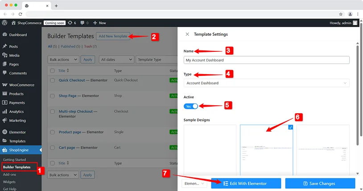Open ShopCommerce site home icon
363x191 pixels.
click(x=13, y=23)
